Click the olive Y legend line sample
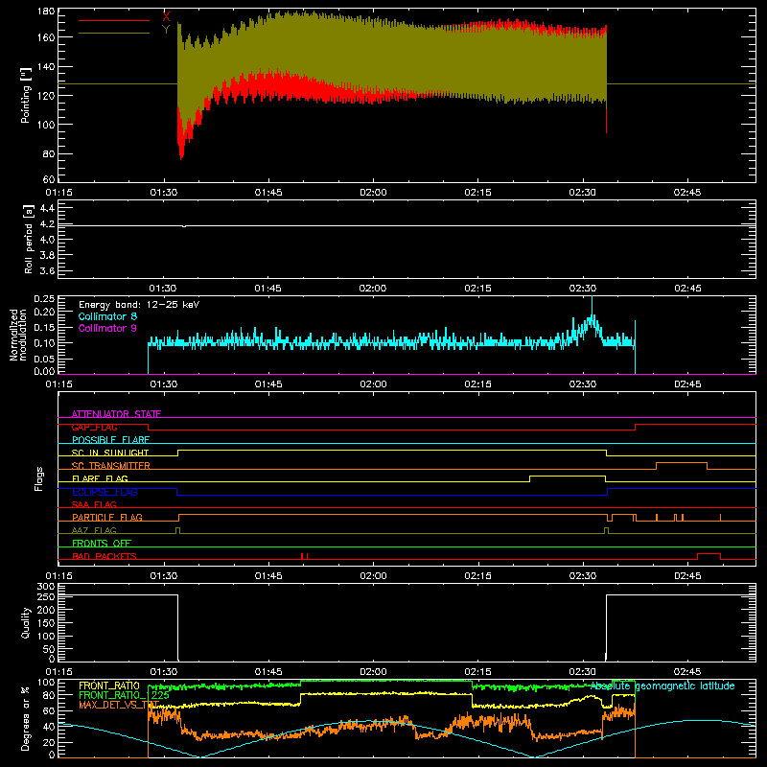Image resolution: width=767 pixels, height=767 pixels. pos(114,33)
